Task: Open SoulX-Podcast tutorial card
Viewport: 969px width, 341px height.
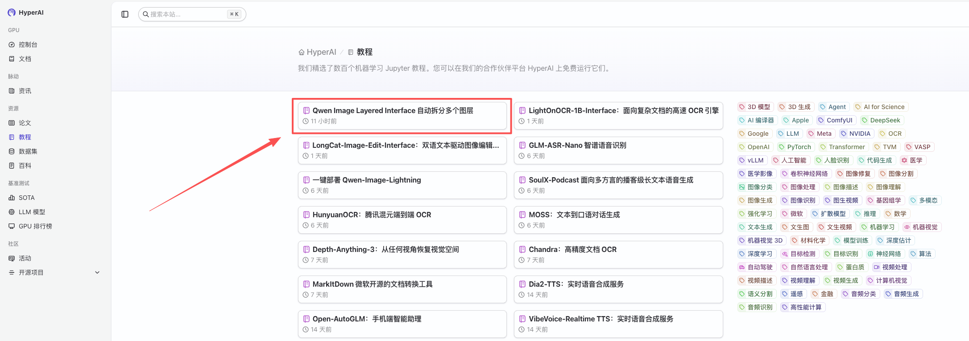Action: 618,185
